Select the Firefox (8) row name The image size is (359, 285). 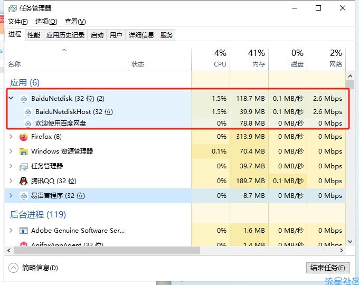(46, 137)
